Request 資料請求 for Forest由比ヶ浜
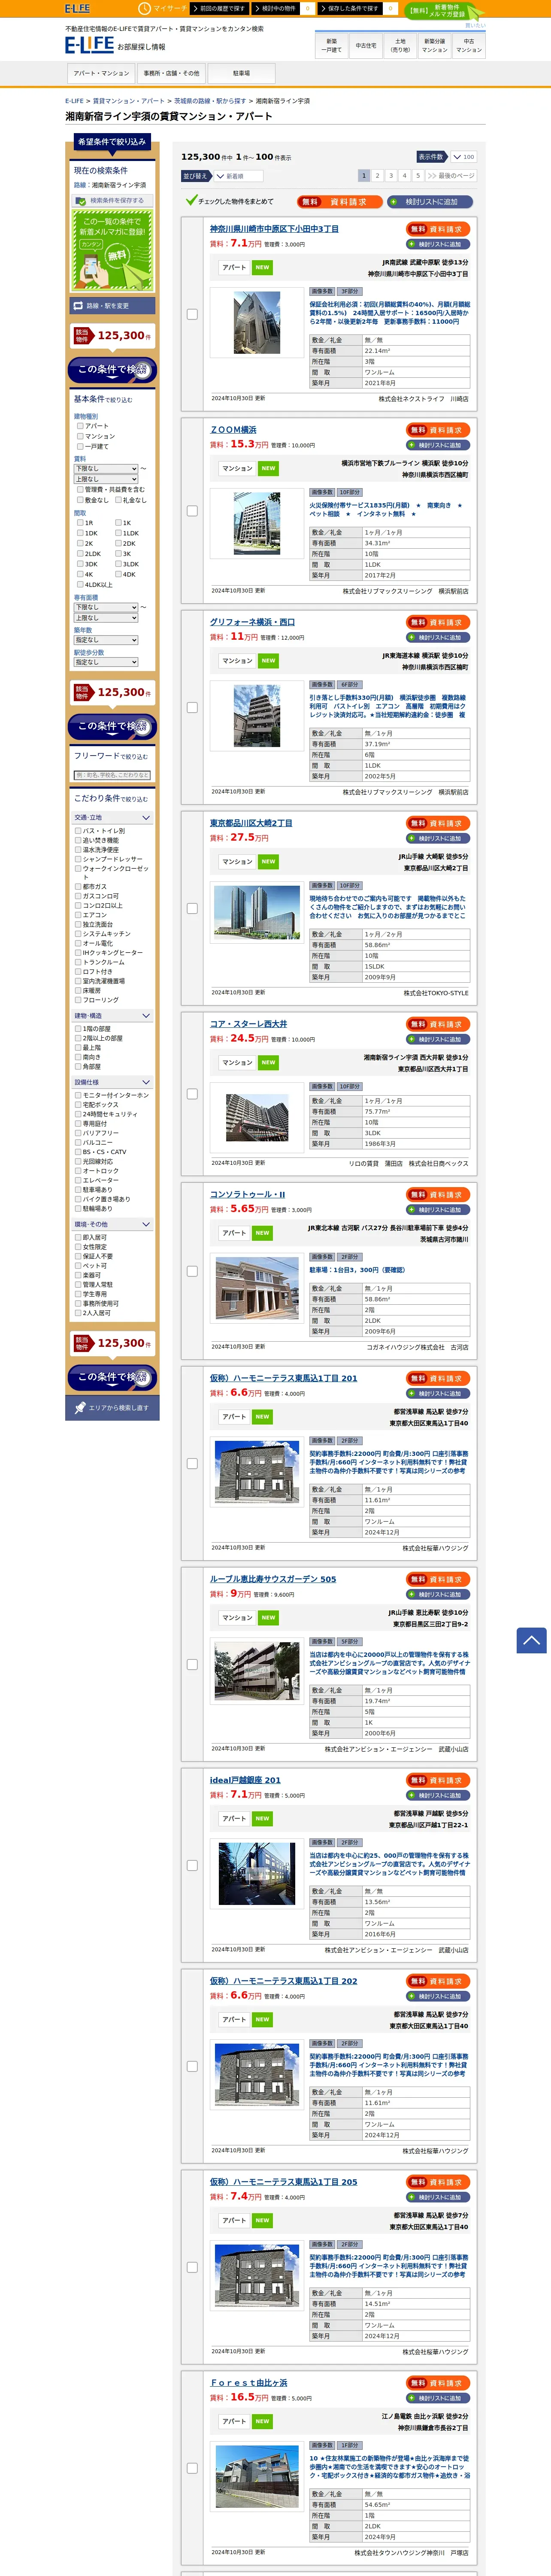Image resolution: width=551 pixels, height=2576 pixels. pos(438,2383)
